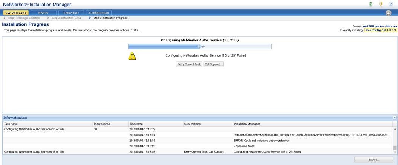
Task: Click the Information Log scrollbar thumb
Action: pos(395,148)
